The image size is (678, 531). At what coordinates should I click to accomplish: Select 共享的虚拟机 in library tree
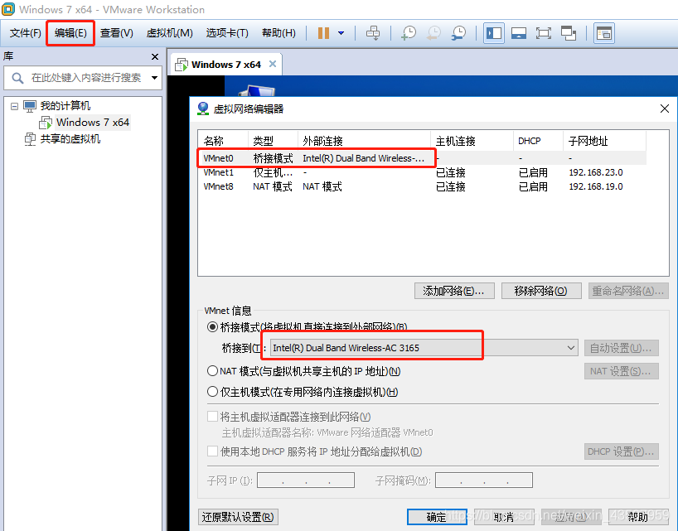[70, 139]
